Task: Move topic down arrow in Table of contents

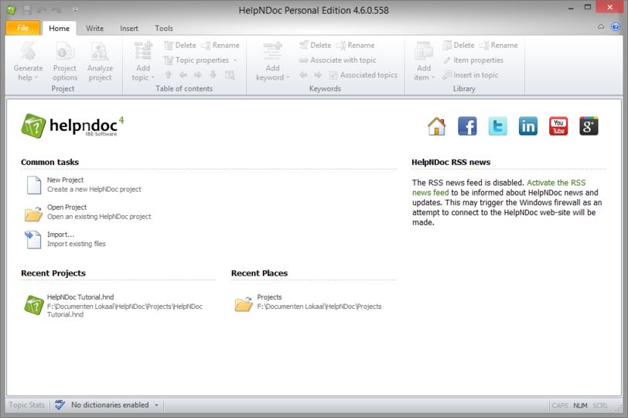Action: [x=213, y=75]
